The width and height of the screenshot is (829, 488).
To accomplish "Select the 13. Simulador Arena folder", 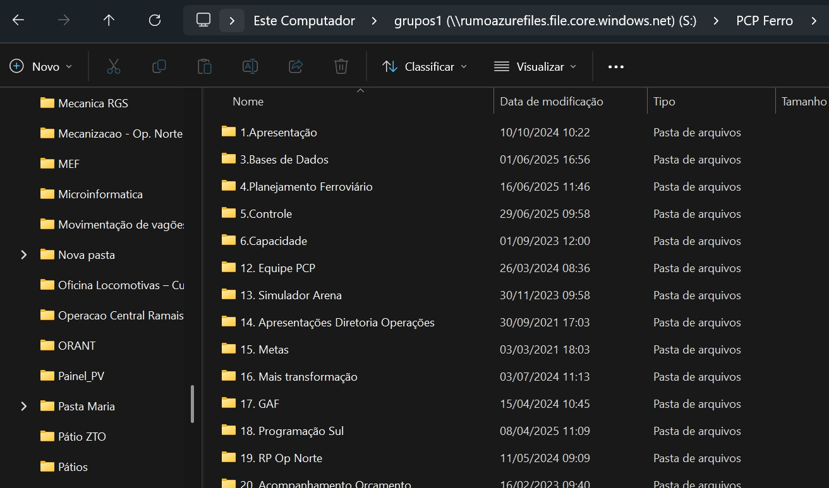I will (291, 295).
